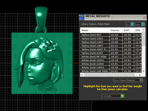Select the Yellow Gold:14KY row
Screen dimensions: 148x111
coord(111,42)
